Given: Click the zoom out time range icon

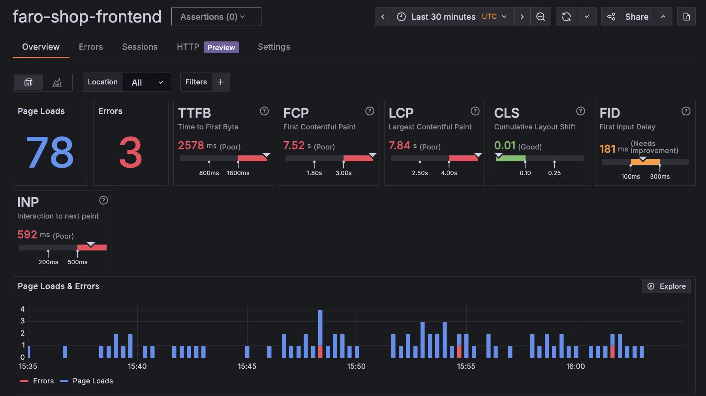Looking at the screenshot, I should (541, 17).
